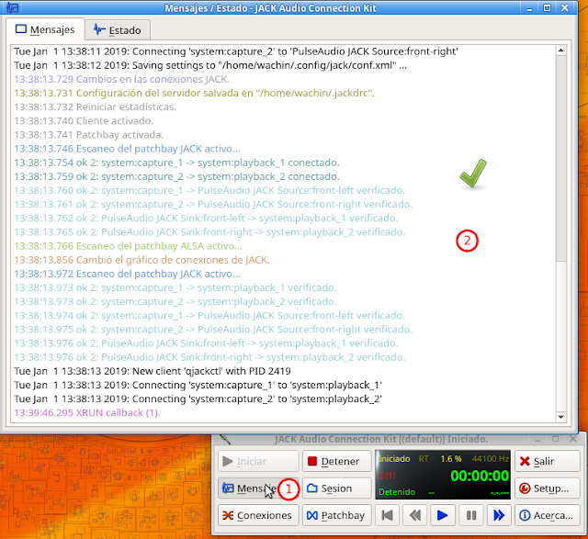Click the red 0 (1) XRUN counter in display
The image size is (588, 539).
[387, 476]
